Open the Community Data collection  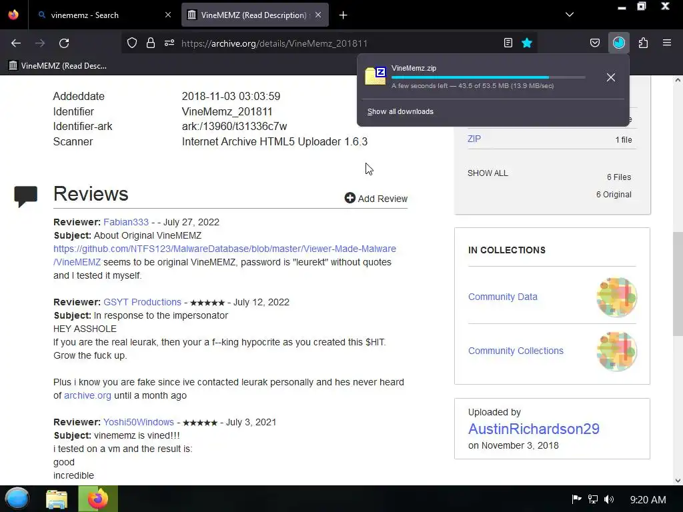click(x=503, y=297)
